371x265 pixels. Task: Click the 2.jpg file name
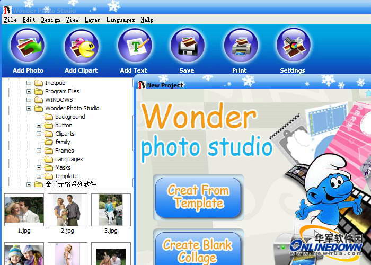(x=67, y=231)
